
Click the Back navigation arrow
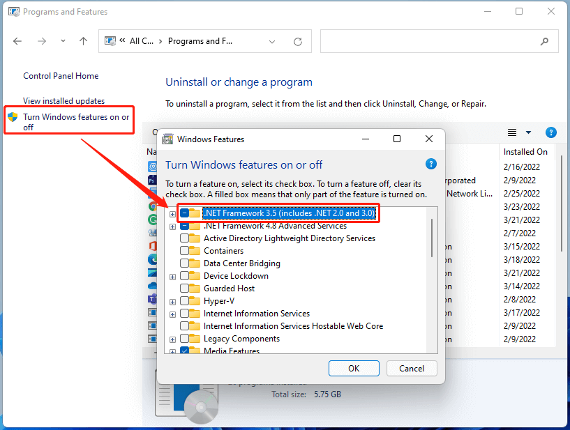coord(17,41)
